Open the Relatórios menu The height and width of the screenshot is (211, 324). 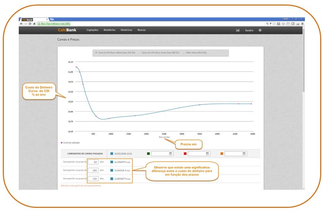[x=109, y=30]
